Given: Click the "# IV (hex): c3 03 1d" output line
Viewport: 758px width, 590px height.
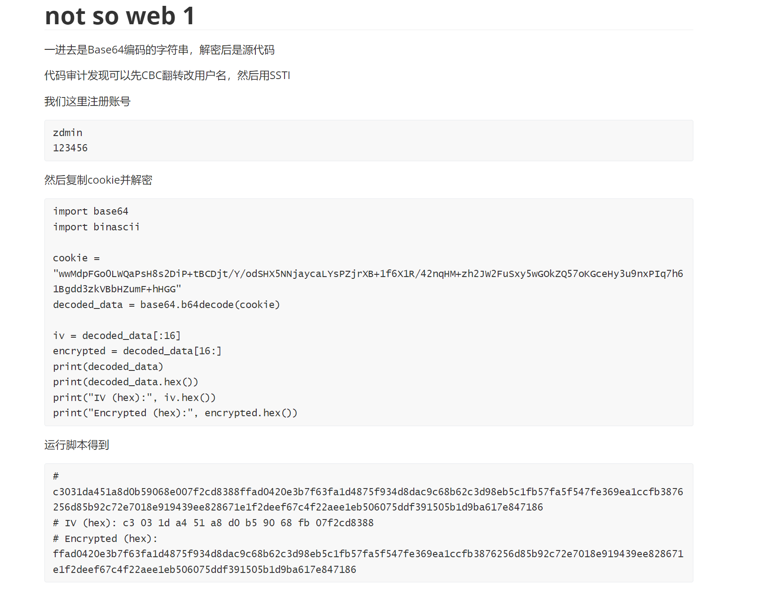Looking at the screenshot, I should click(213, 523).
